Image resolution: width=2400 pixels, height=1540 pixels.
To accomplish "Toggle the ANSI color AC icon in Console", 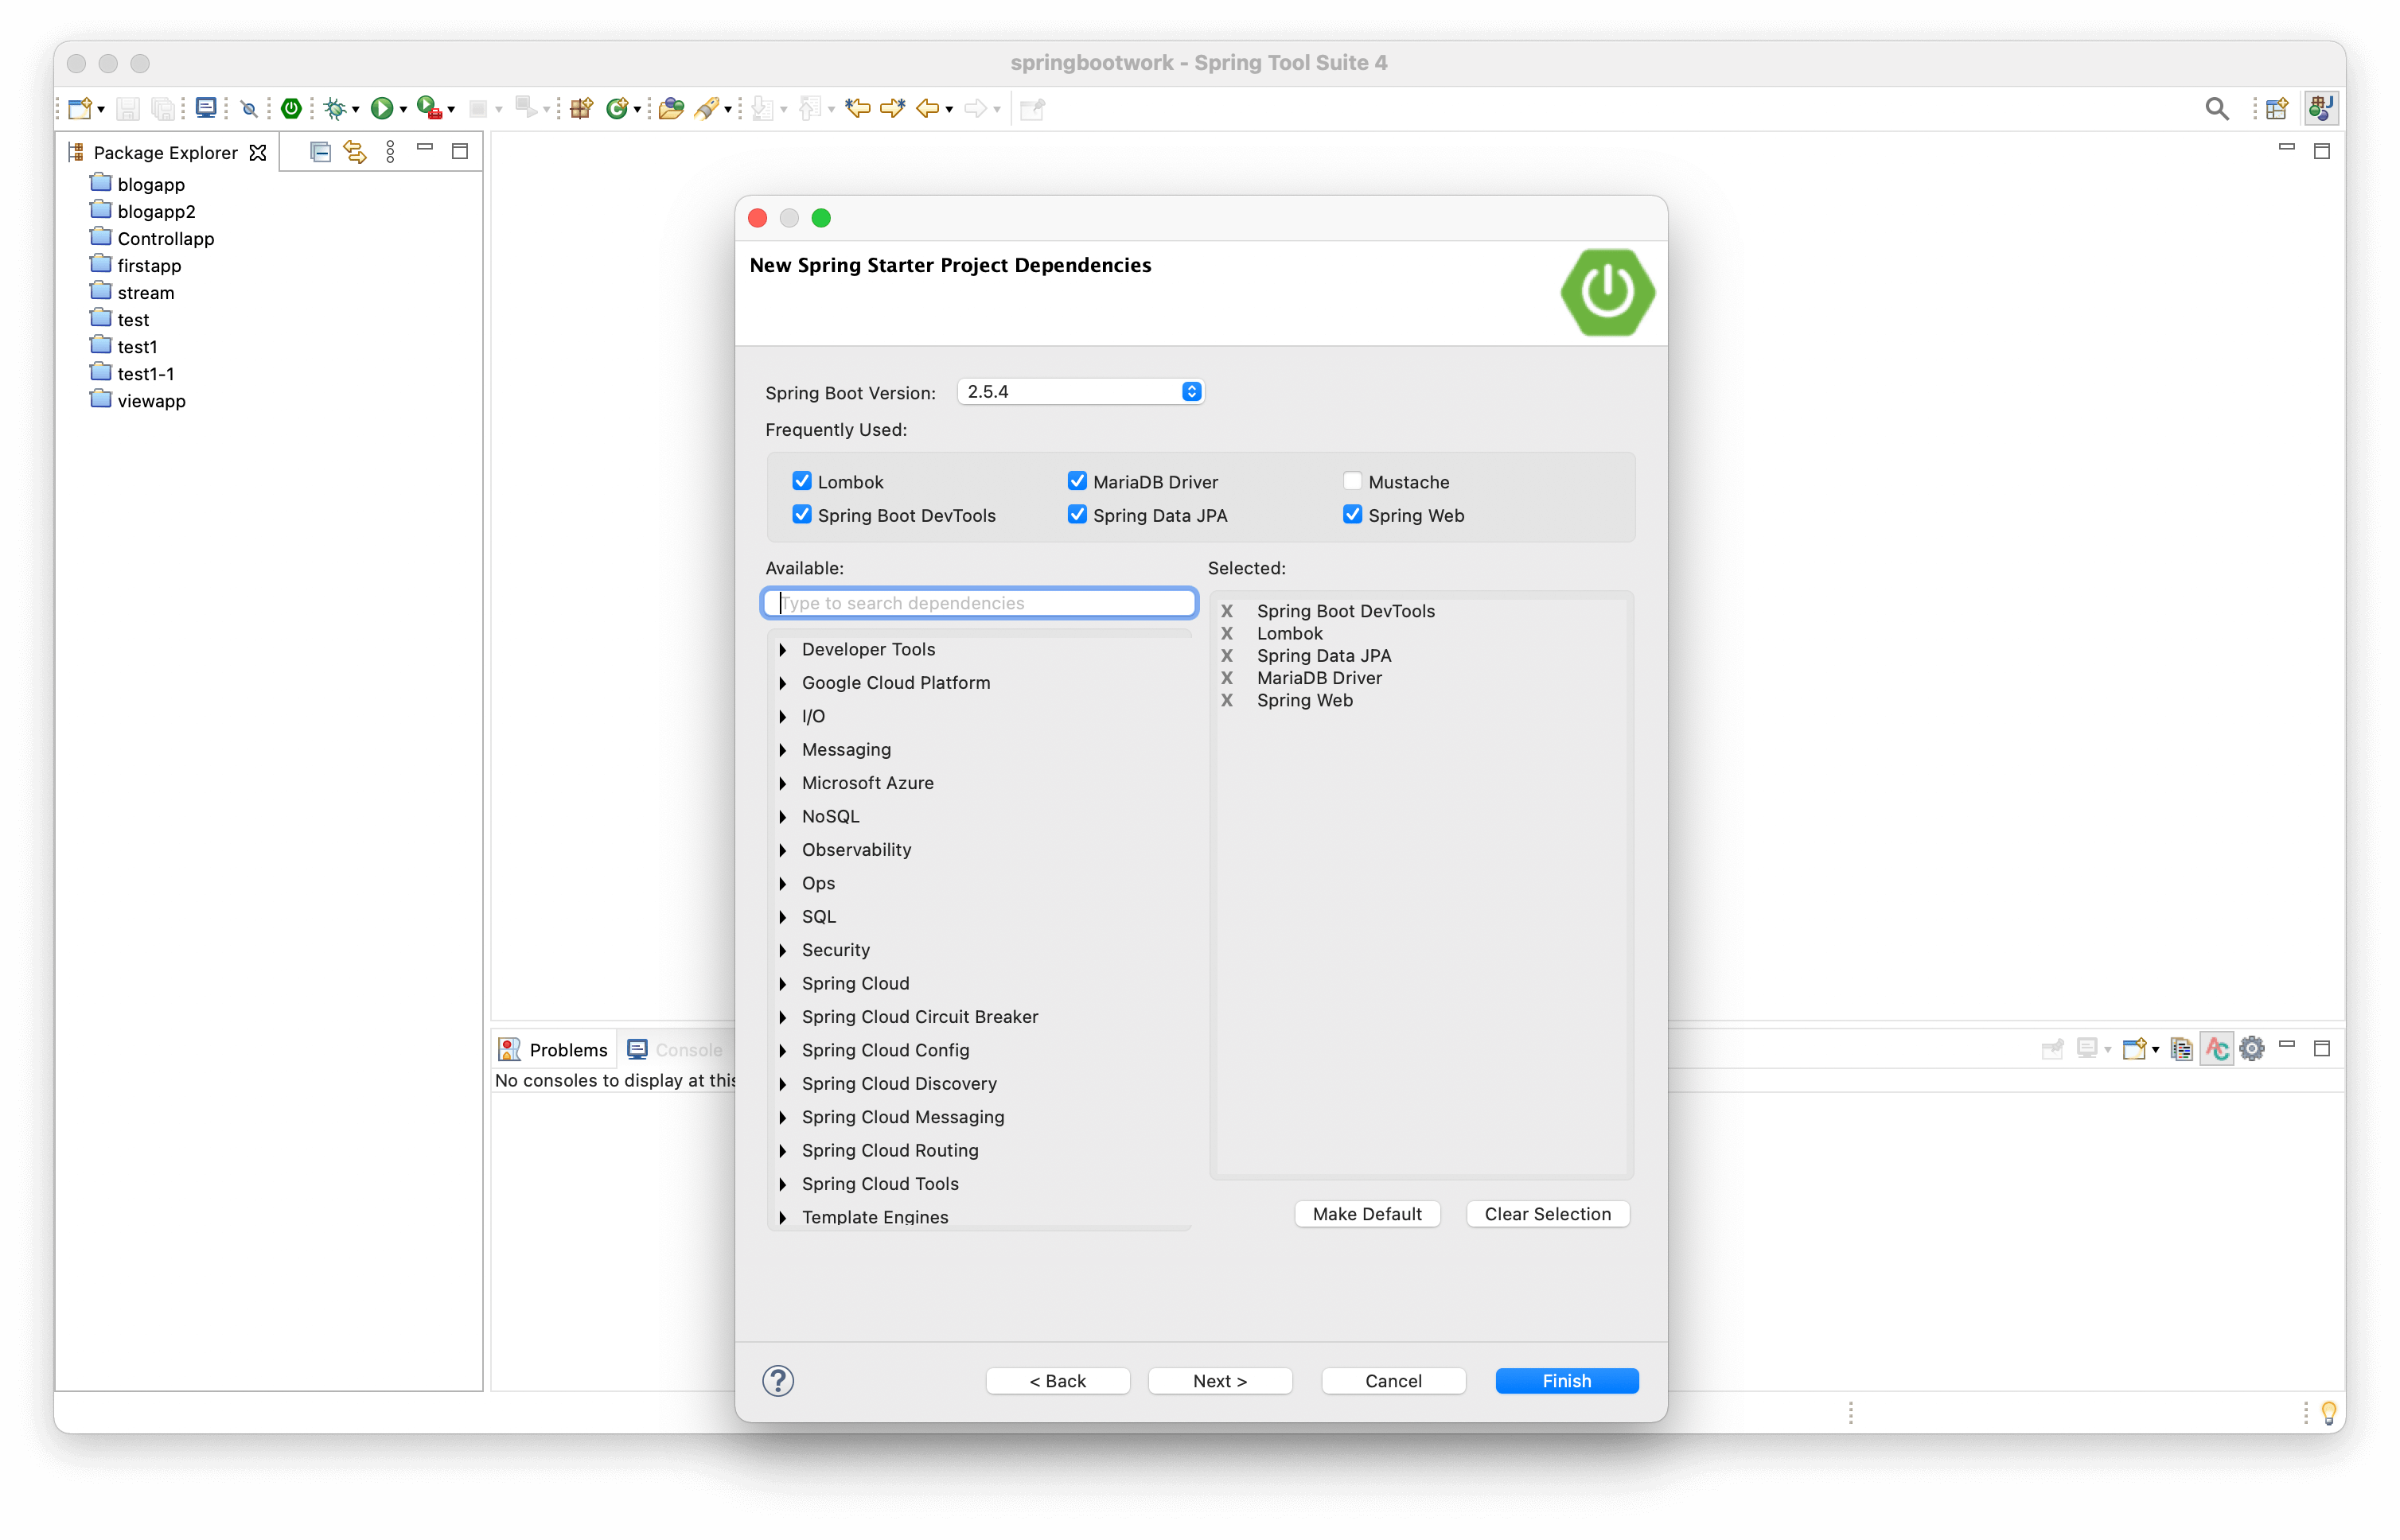I will (2216, 1049).
